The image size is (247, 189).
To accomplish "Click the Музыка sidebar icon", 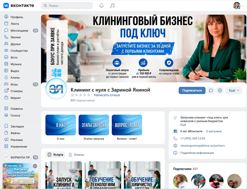I will [x=6, y=64].
